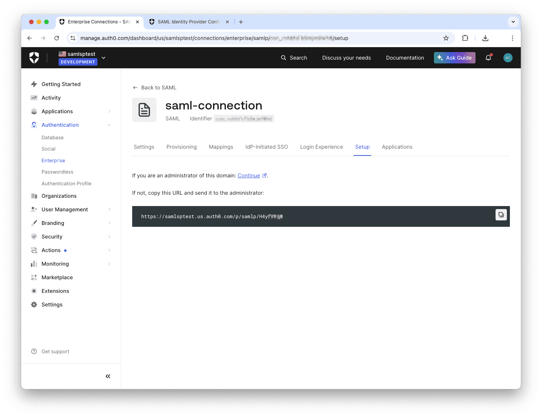The height and width of the screenshot is (417, 542).
Task: Click the Continue administrator link
Action: pyautogui.click(x=249, y=175)
